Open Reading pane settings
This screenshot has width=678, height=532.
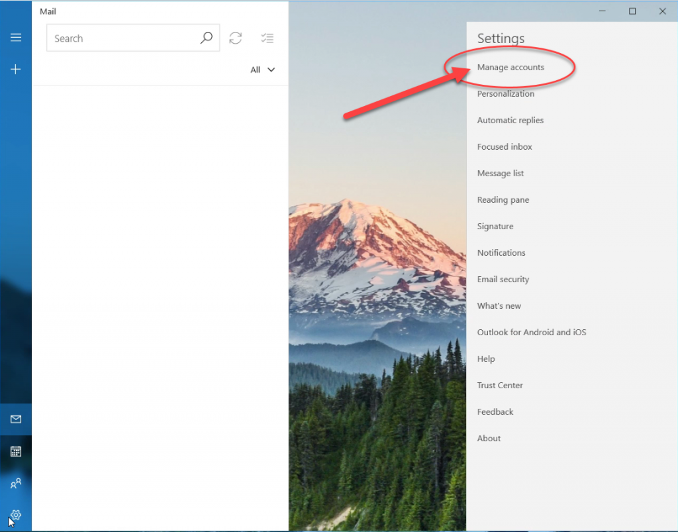(503, 200)
